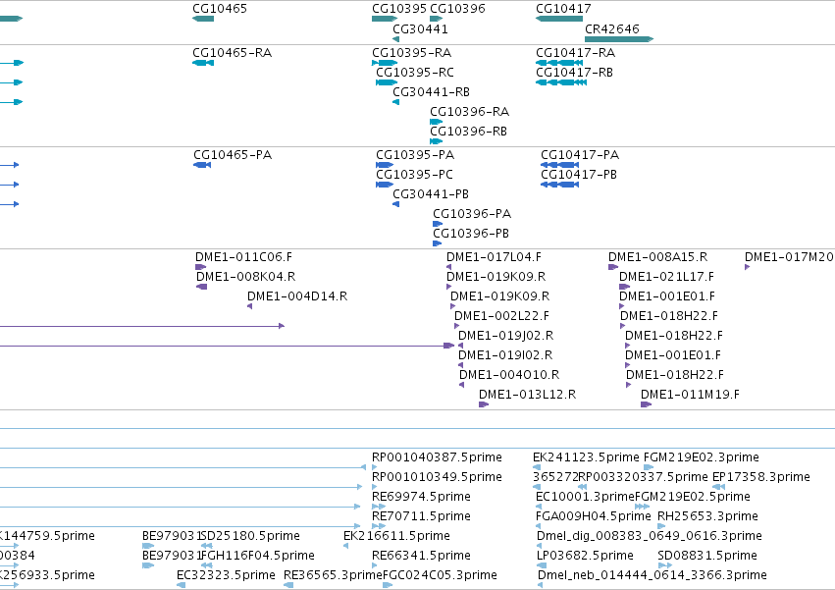Click EST label RH25653.3prime
Viewport: 835px width, 590px height.
[707, 517]
